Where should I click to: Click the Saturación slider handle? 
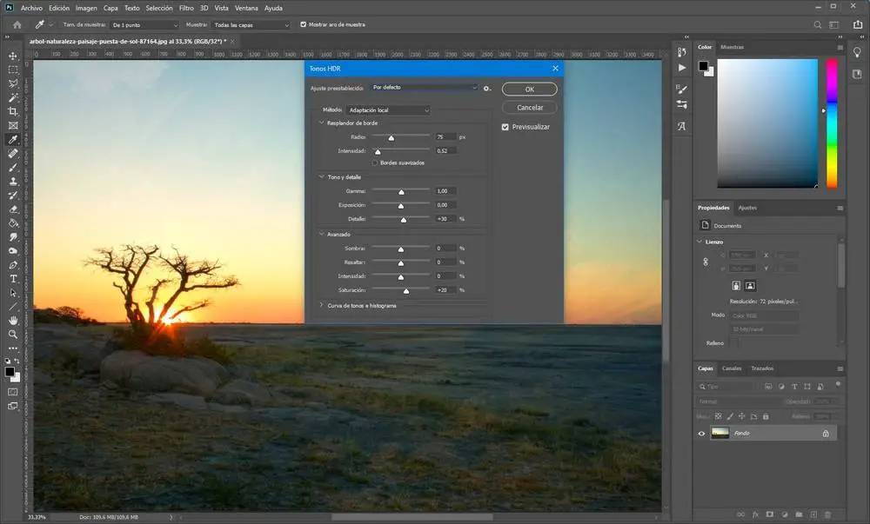(406, 290)
